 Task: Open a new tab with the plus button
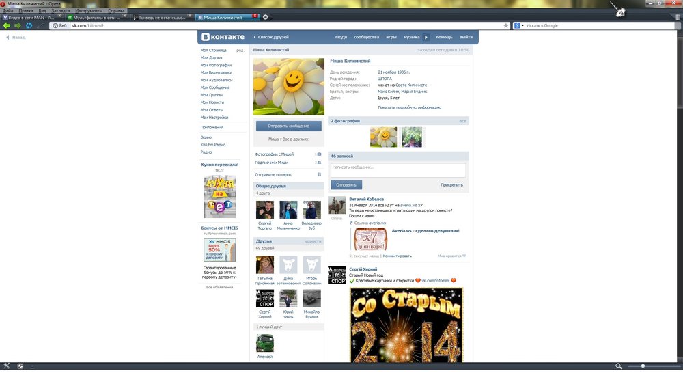266,16
